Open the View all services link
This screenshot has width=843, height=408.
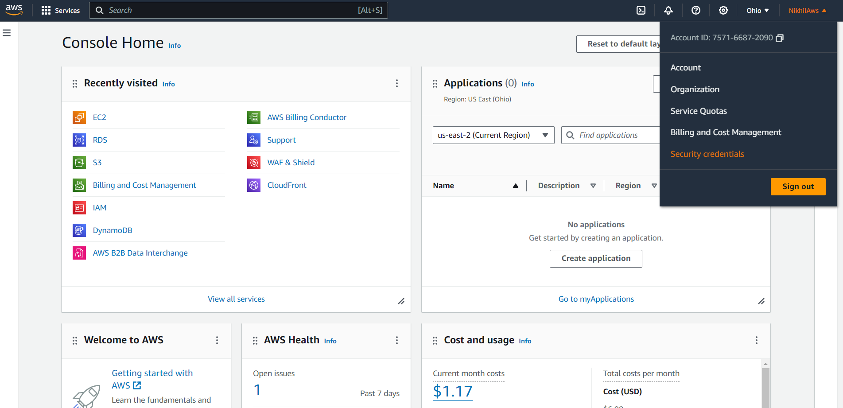pos(236,299)
